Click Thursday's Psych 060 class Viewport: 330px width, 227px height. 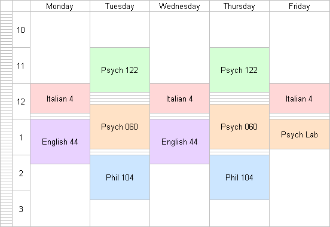click(239, 127)
